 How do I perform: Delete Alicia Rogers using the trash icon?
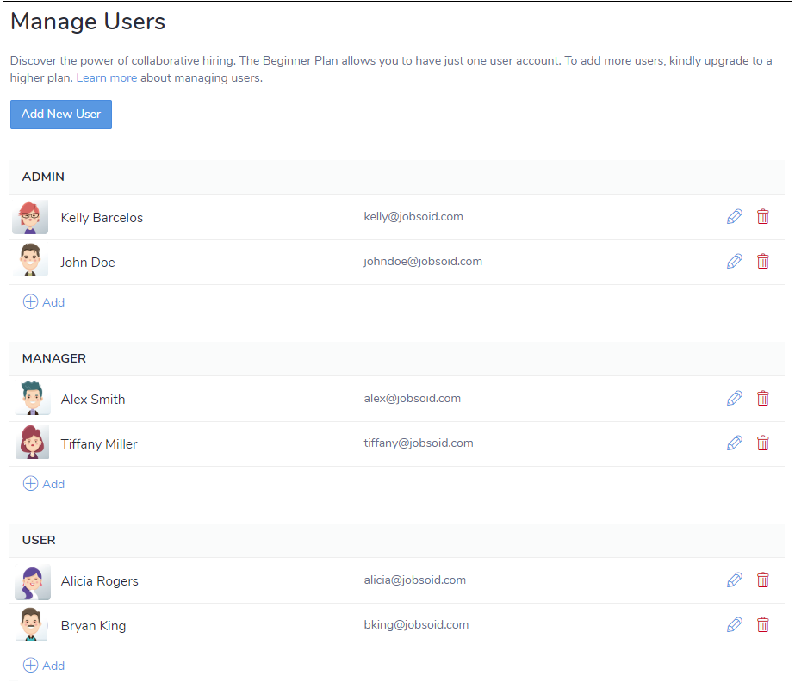pos(762,580)
